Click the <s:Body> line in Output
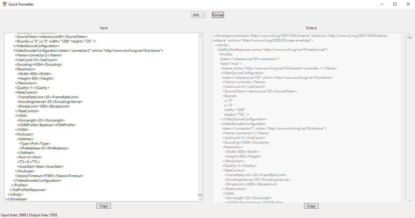This screenshot has height=218, width=415. pyautogui.click(x=222, y=45)
